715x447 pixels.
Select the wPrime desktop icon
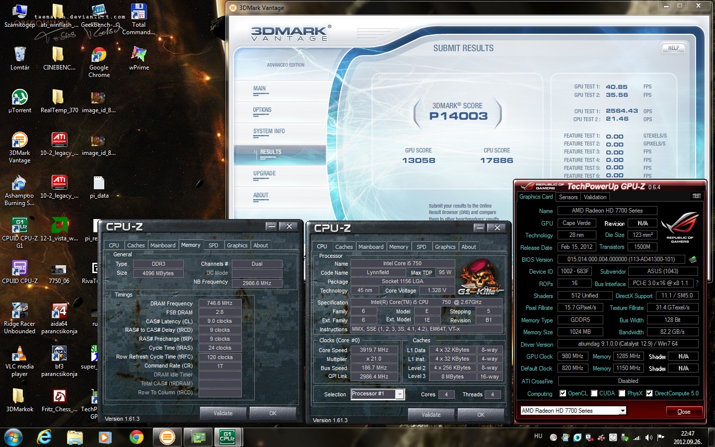click(x=139, y=59)
